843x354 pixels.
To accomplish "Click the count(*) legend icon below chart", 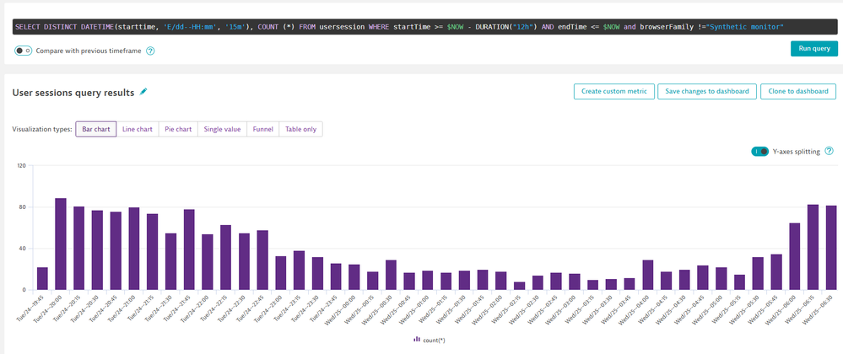I will [x=416, y=340].
